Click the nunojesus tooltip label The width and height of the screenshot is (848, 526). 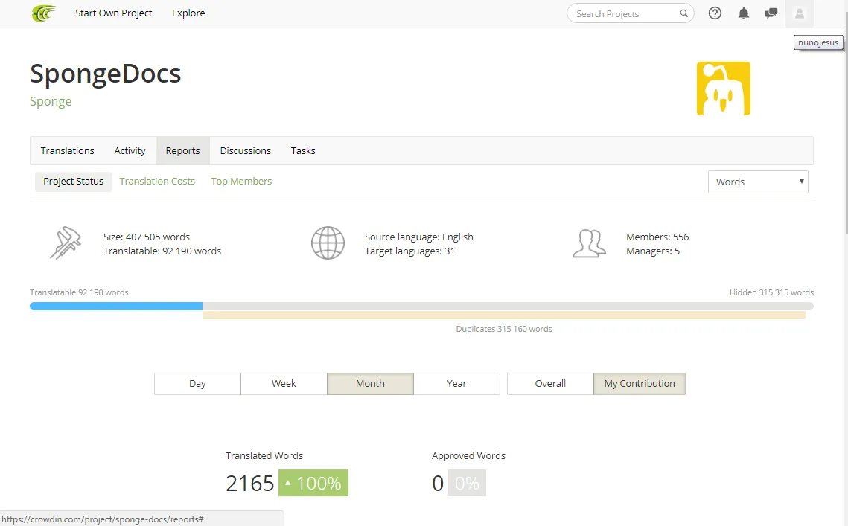coord(817,42)
